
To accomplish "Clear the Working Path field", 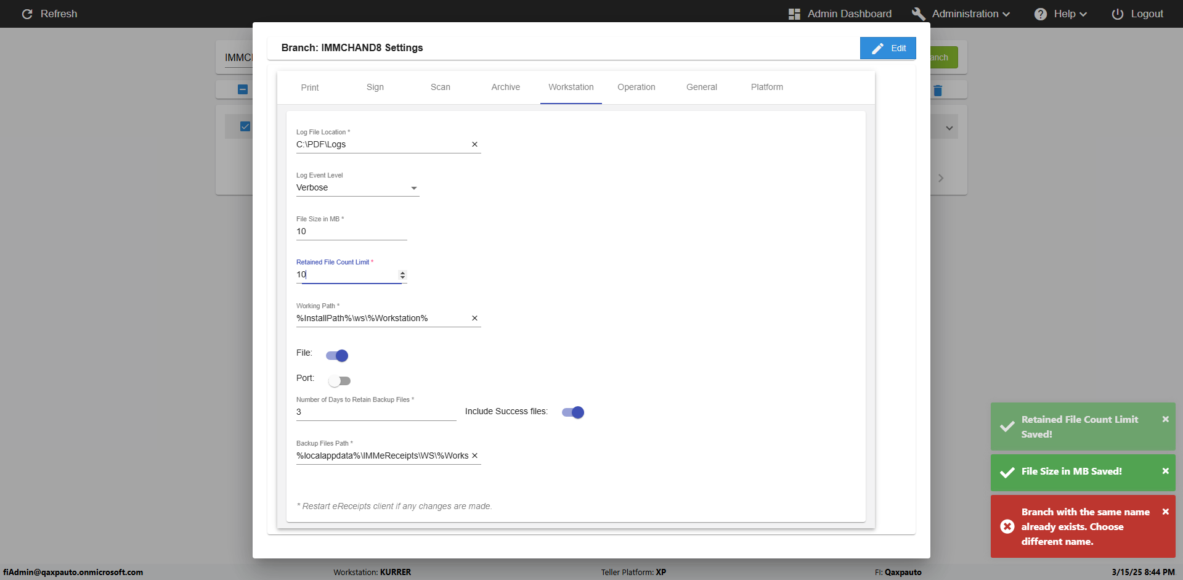I will tap(474, 318).
